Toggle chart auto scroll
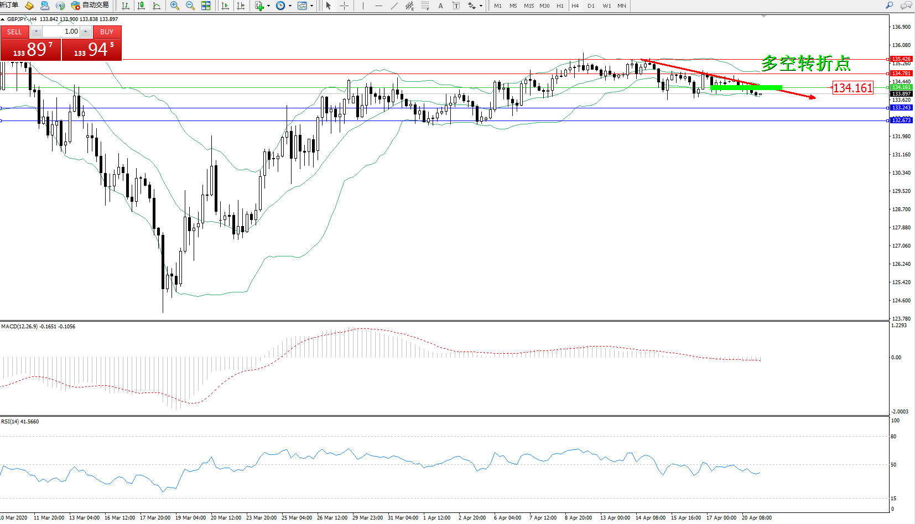 225,6
